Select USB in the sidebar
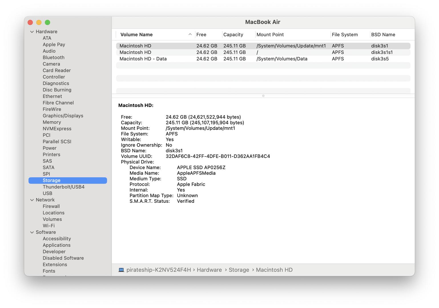439x308 pixels. coord(47,193)
